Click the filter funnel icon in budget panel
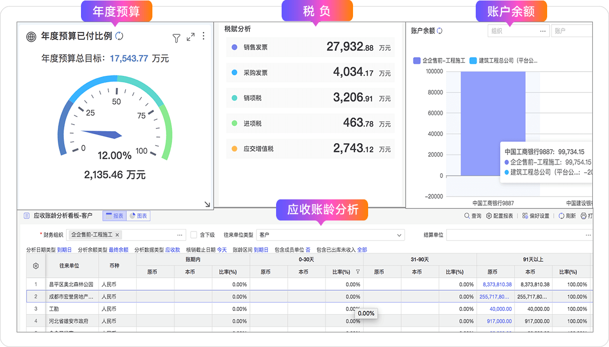The image size is (609, 347). click(x=176, y=38)
